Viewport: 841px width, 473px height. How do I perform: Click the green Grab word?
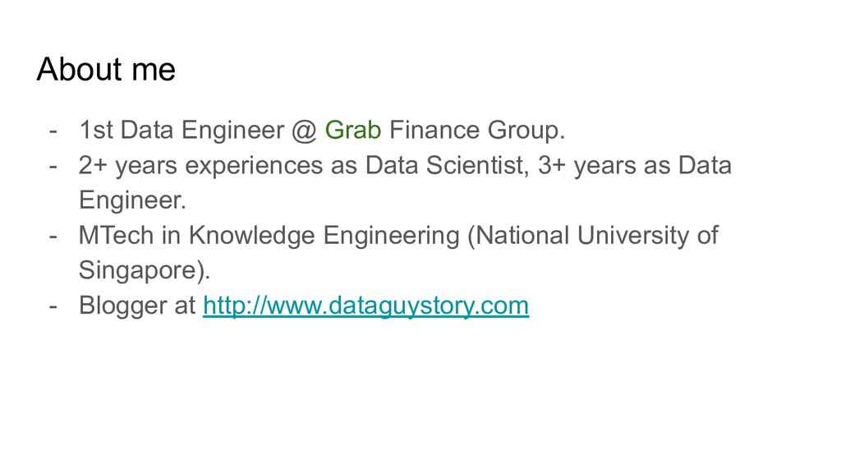coord(353,130)
